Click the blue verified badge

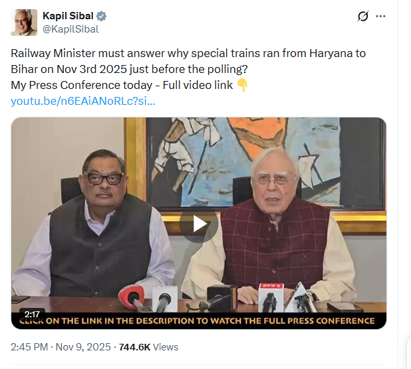pos(101,16)
